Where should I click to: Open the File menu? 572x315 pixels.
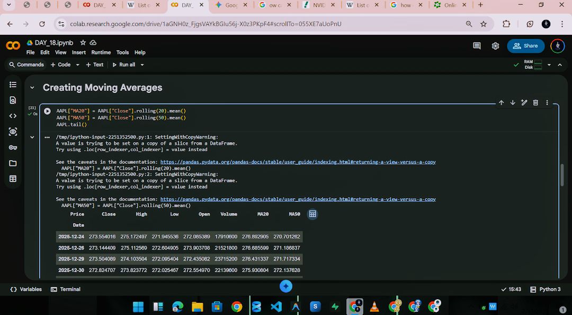pos(31,52)
